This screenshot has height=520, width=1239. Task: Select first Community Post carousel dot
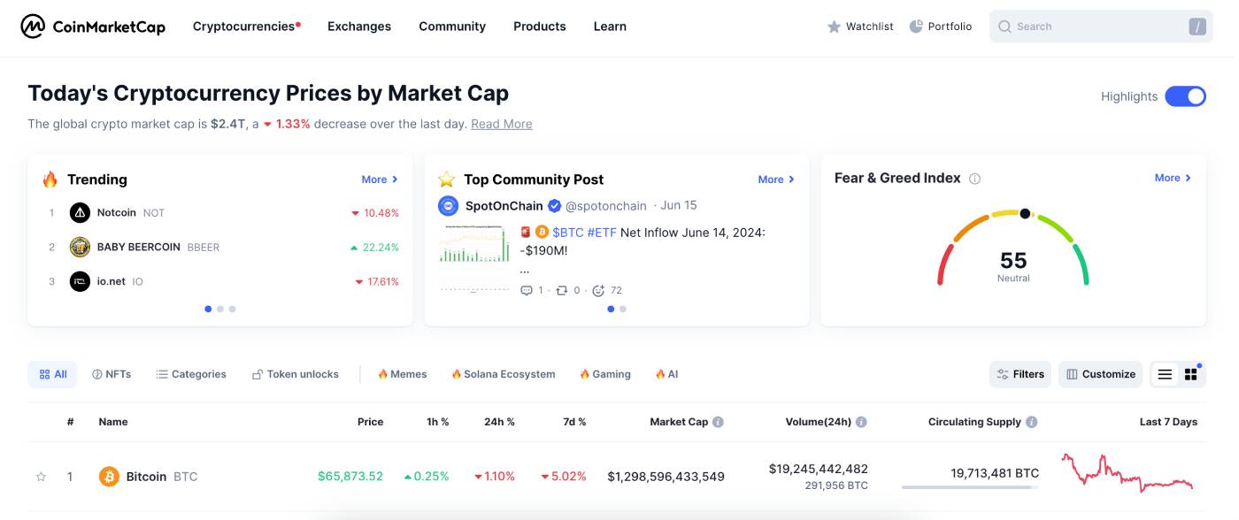coord(611,309)
